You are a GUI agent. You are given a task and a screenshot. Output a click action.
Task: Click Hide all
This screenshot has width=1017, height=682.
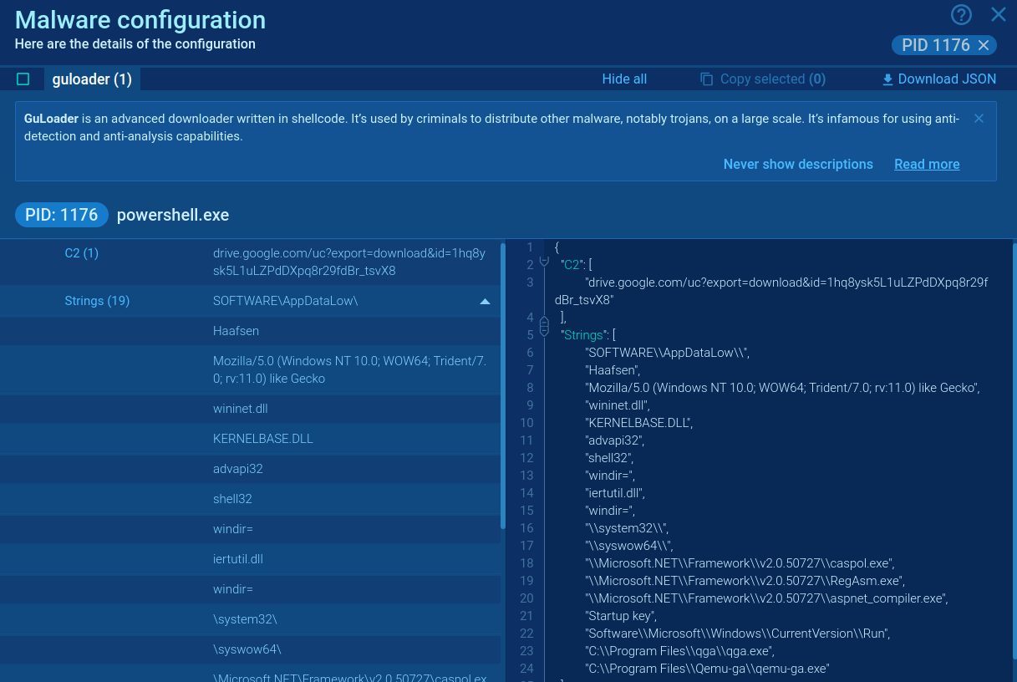[x=624, y=79]
